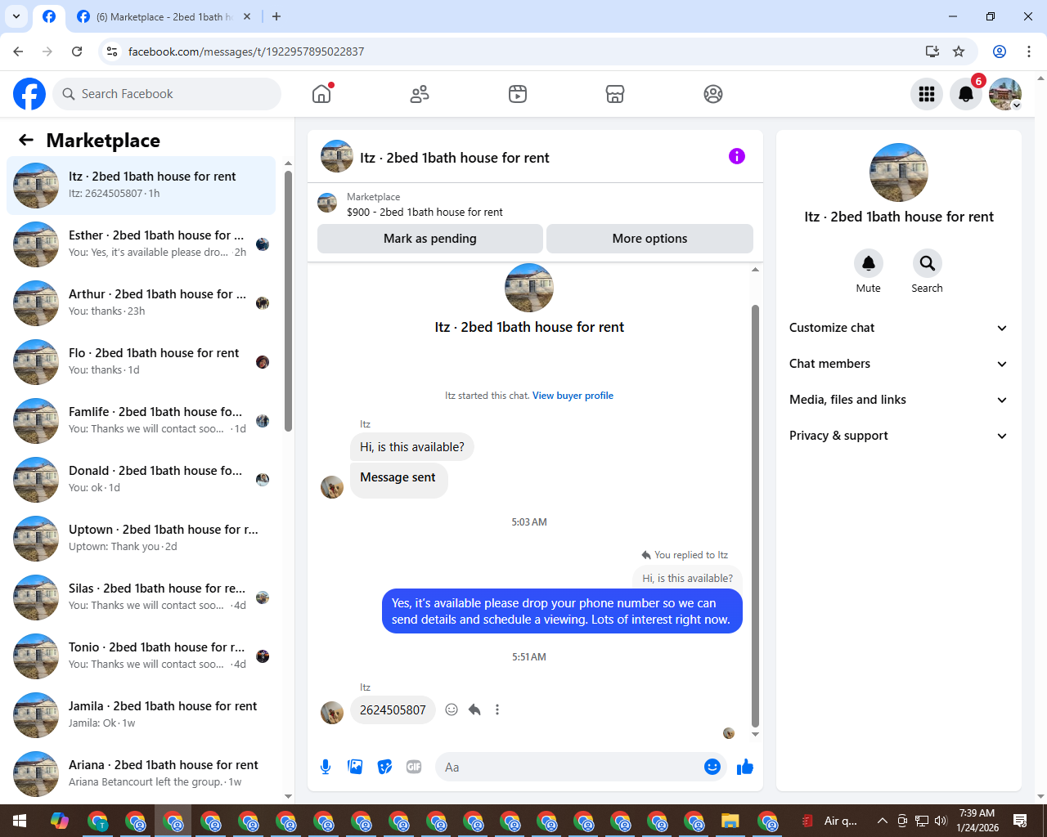
Task: Reply to the 2624505807 message
Action: [474, 709]
